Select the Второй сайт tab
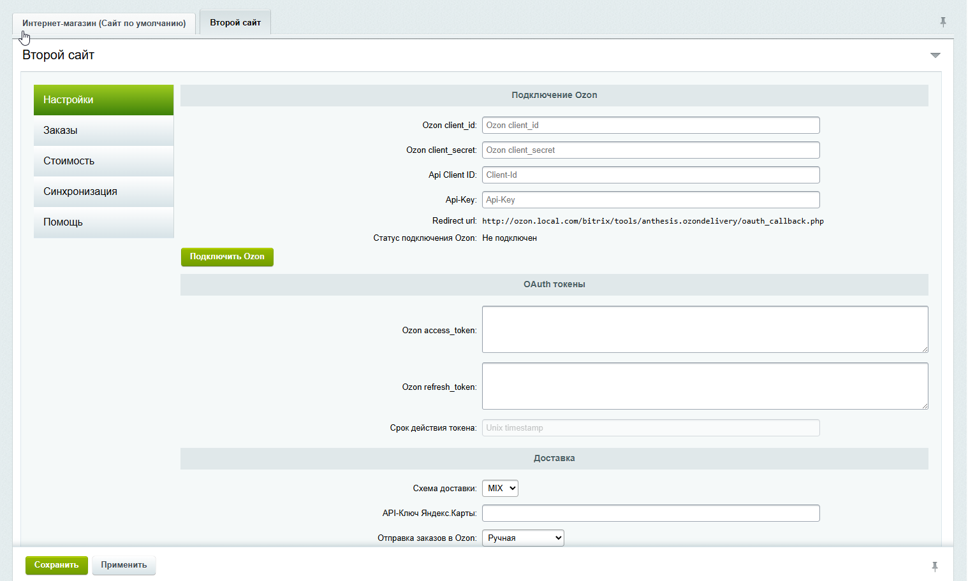The image size is (968, 581). (x=235, y=22)
